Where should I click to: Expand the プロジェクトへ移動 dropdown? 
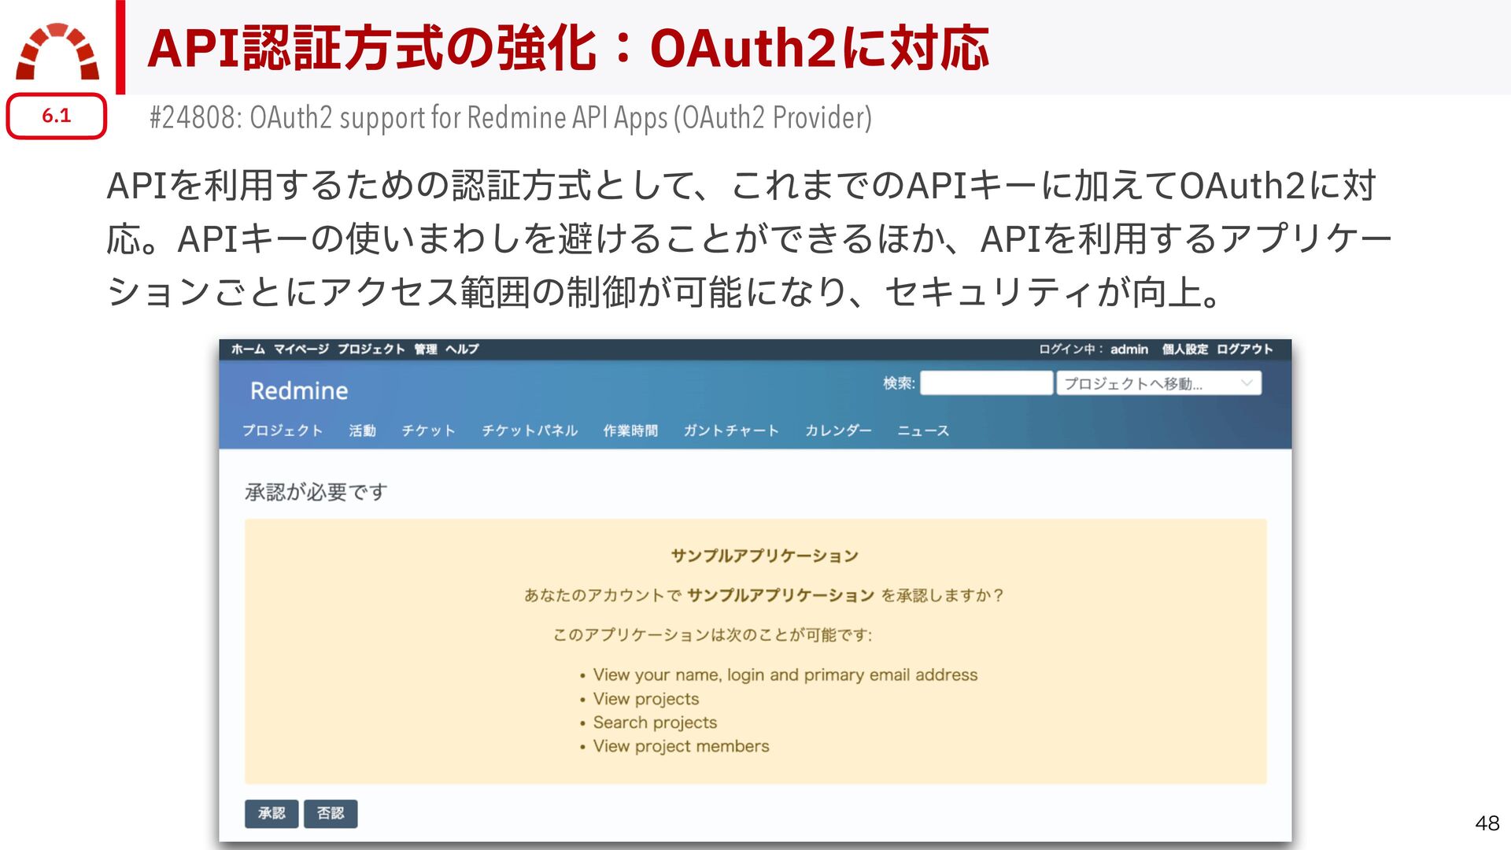(1158, 383)
